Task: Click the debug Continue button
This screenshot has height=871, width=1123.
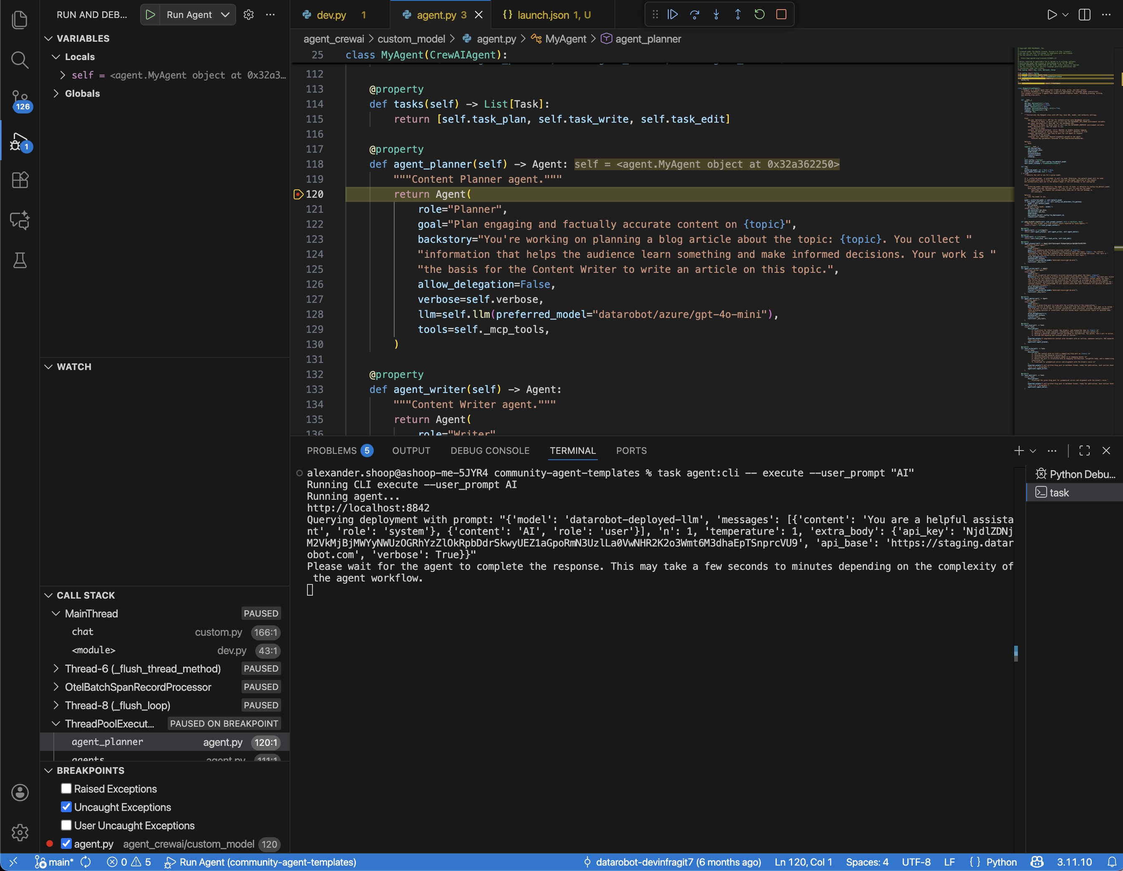Action: tap(672, 15)
